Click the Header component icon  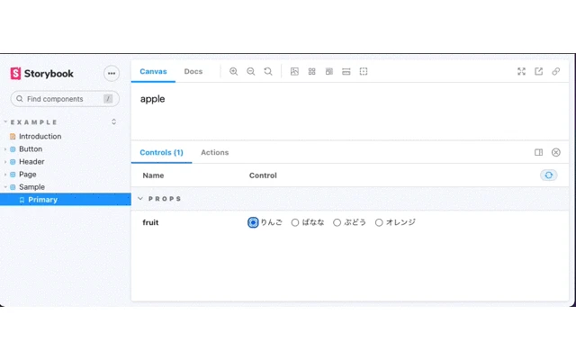point(13,162)
